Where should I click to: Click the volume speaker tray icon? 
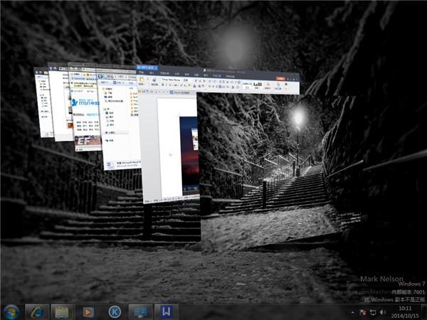(384, 311)
